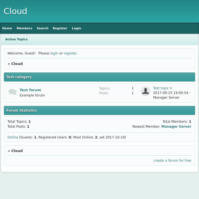Click the Test forum speech bubble icon
This screenshot has width=199, height=199.
[x=12, y=92]
